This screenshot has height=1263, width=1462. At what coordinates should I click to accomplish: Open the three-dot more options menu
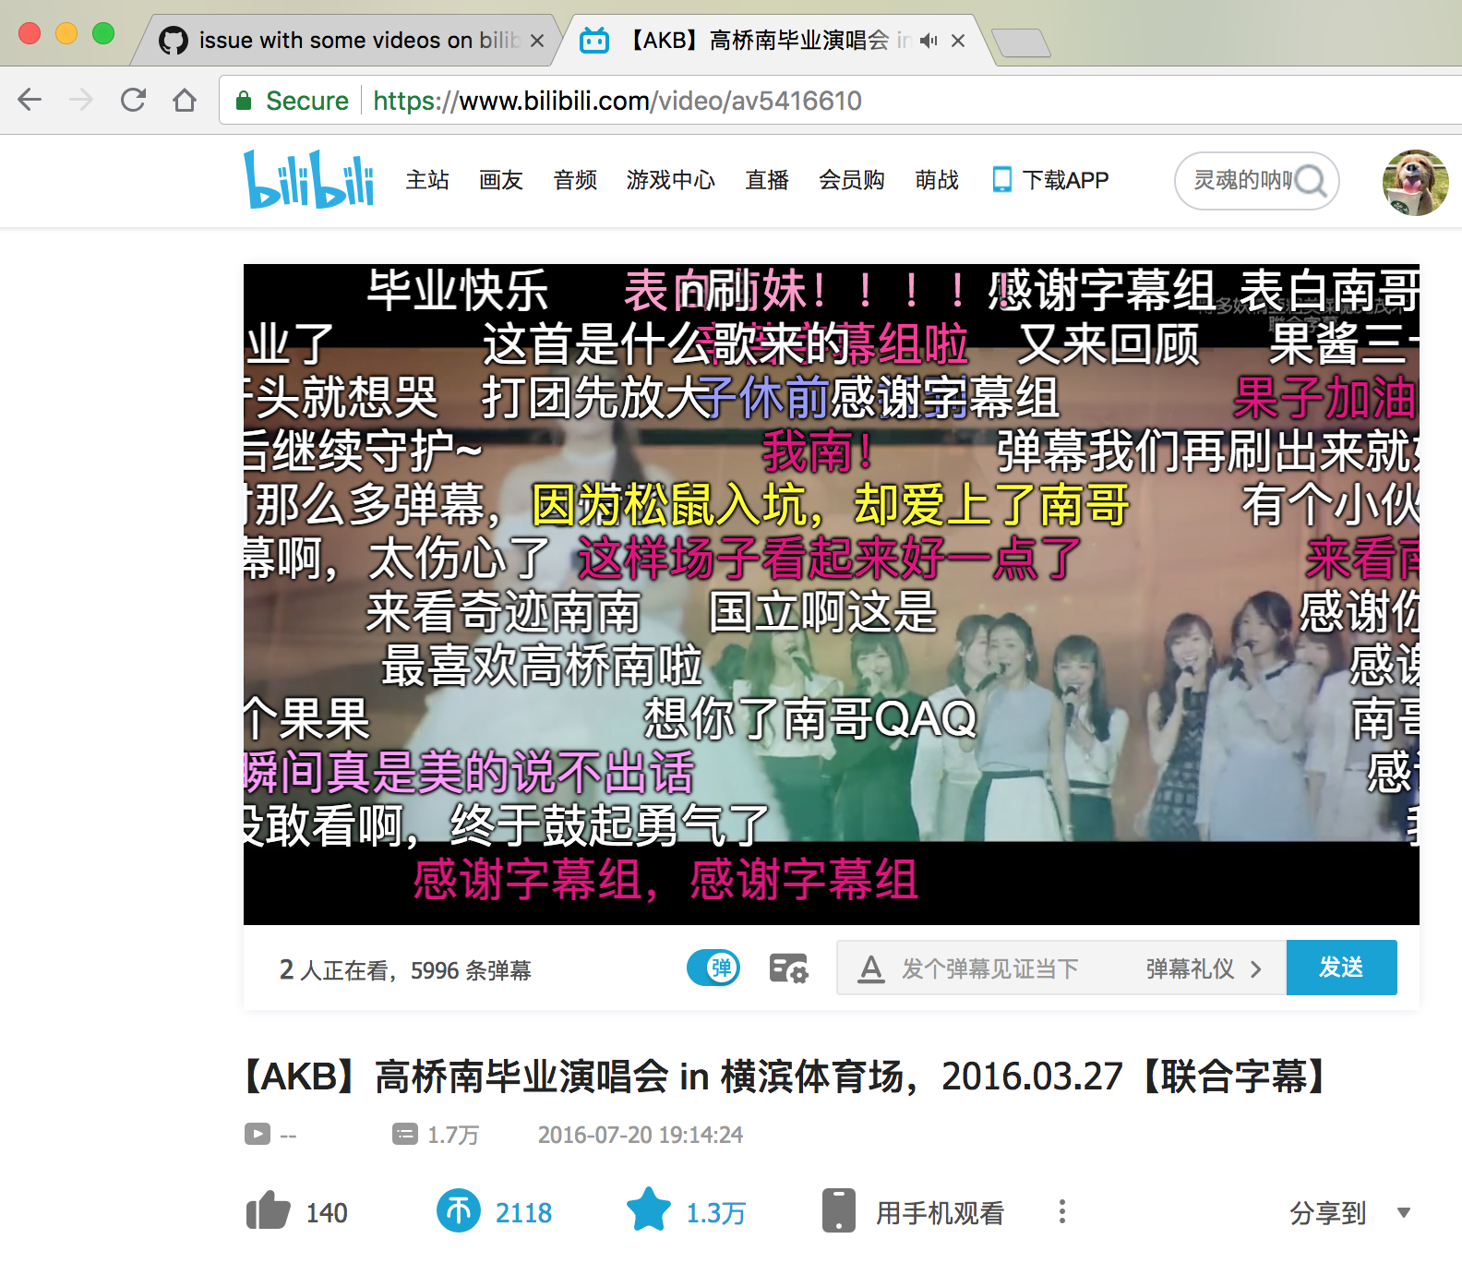point(1062,1211)
